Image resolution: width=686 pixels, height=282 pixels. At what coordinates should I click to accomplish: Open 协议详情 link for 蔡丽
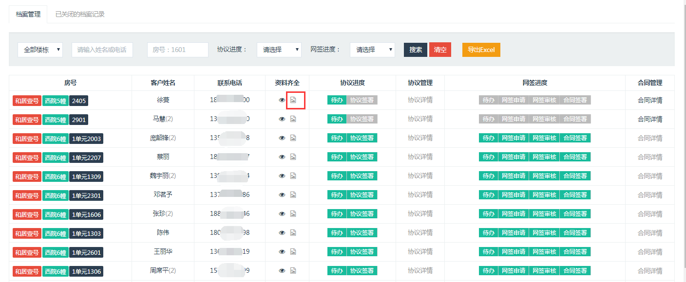coord(420,157)
